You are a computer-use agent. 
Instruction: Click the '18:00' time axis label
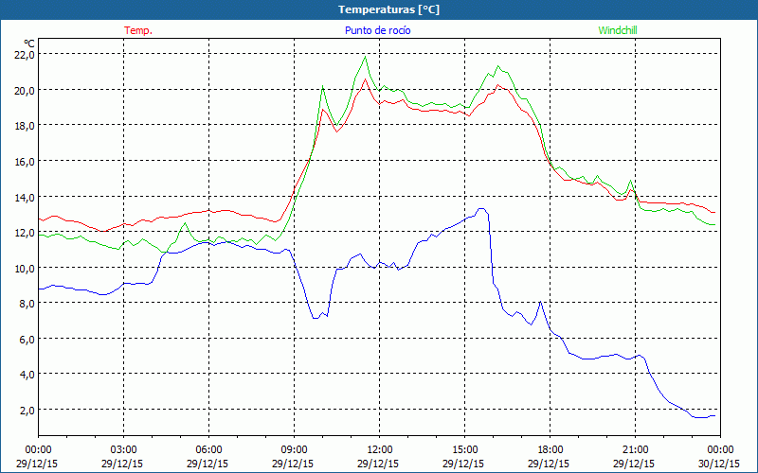(x=550, y=450)
